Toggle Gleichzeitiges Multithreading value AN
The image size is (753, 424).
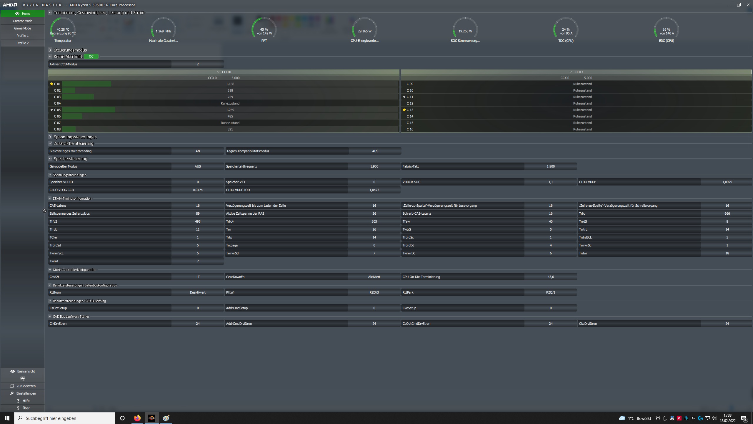tap(198, 151)
